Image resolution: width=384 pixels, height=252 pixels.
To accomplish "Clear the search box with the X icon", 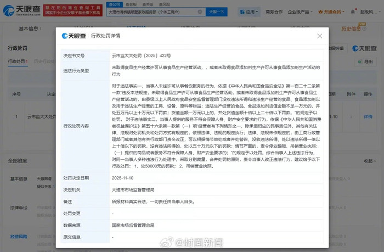I will tap(199, 11).
